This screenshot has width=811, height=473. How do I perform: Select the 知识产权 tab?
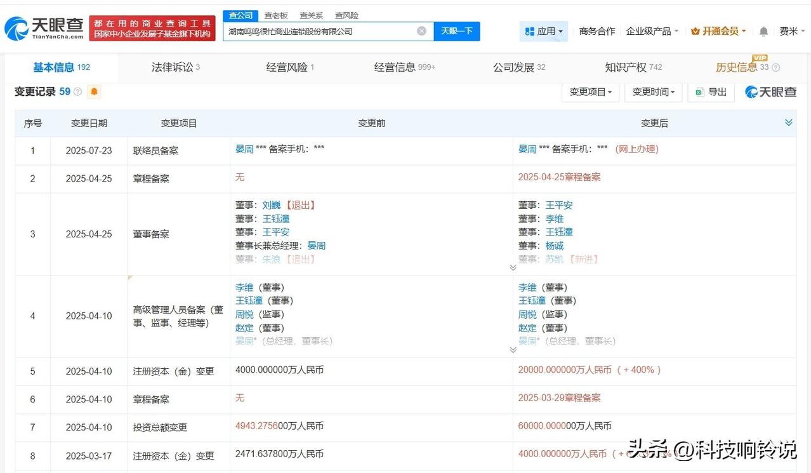[x=633, y=67]
